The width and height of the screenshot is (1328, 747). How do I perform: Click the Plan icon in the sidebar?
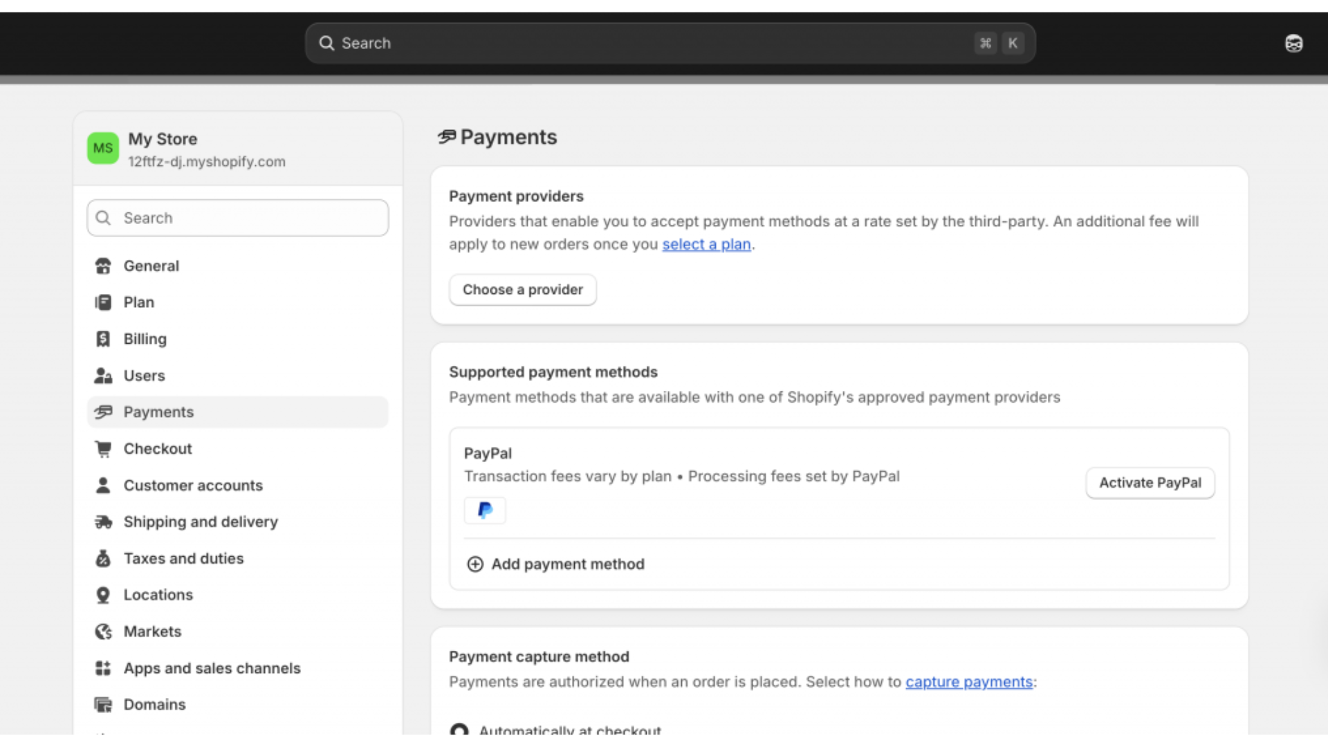click(x=103, y=302)
